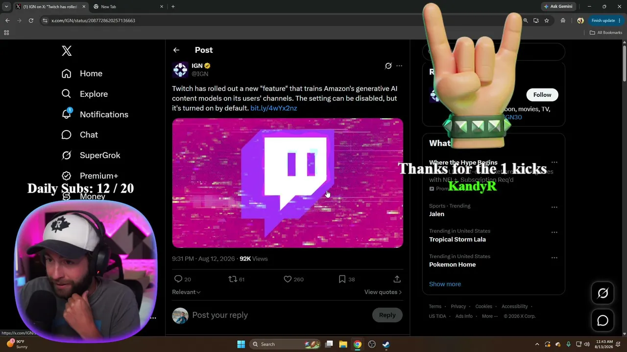Screen dimensions: 627x352
Task: Open the bit.ly/4wYx2nz link in the post
Action: coord(274,108)
